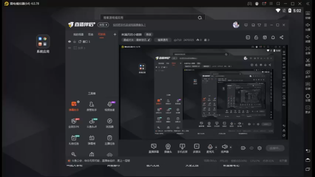Add 直播屏幕 screen capture source
Screen dimensions: 315x177
coord(154,148)
